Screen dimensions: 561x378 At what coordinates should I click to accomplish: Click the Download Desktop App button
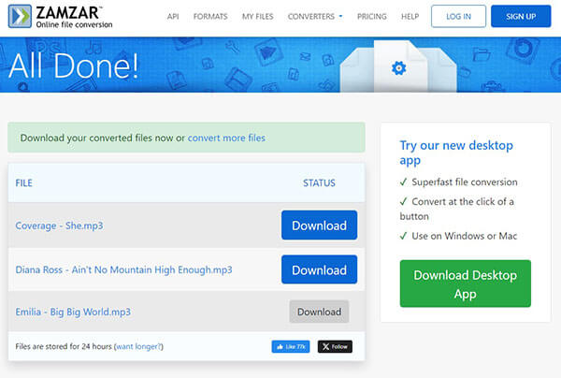(465, 283)
